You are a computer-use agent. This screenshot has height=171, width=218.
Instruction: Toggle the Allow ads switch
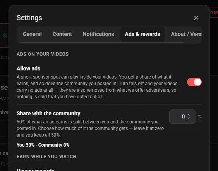click(x=194, y=82)
